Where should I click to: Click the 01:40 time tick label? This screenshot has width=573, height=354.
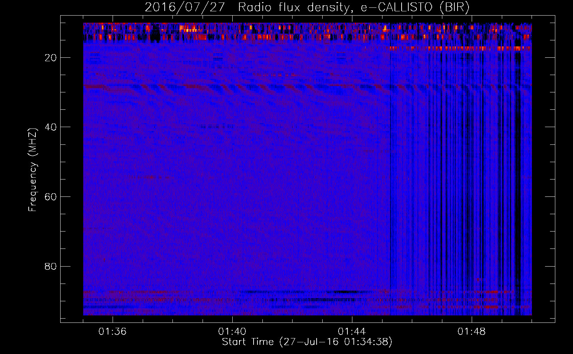232,332
